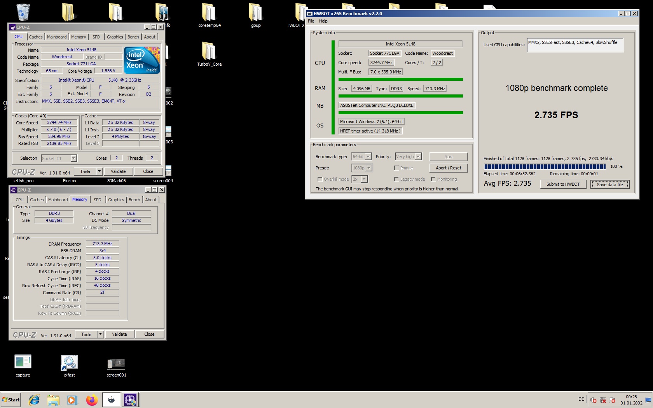Toggle the Pmode checkbox
653x408 pixels.
coord(396,168)
